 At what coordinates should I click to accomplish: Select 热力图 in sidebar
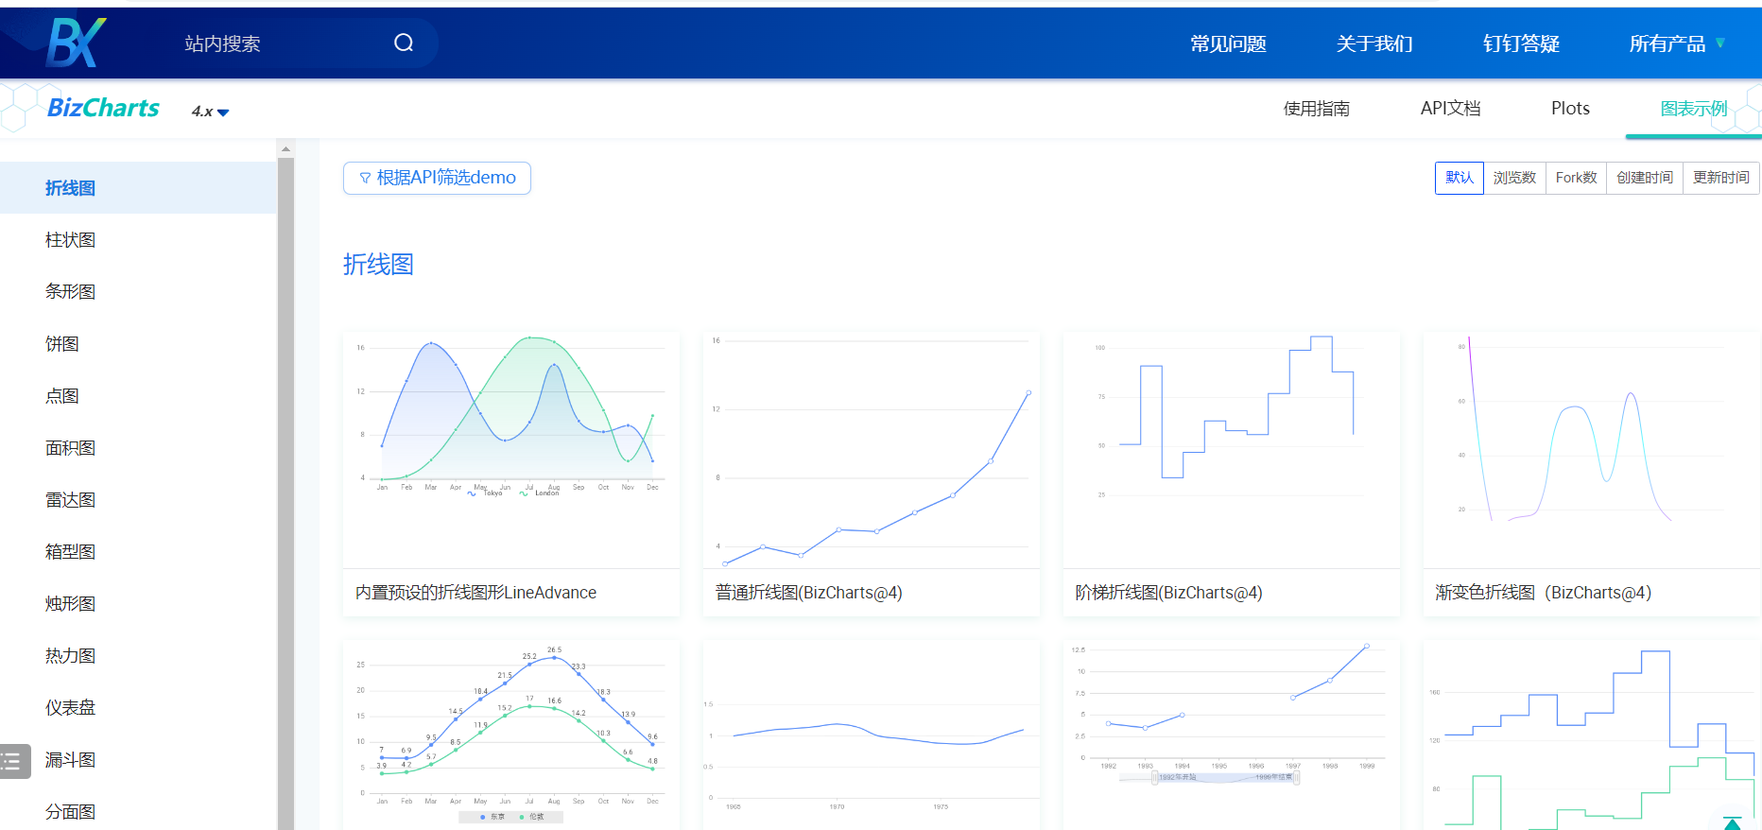(x=138, y=656)
